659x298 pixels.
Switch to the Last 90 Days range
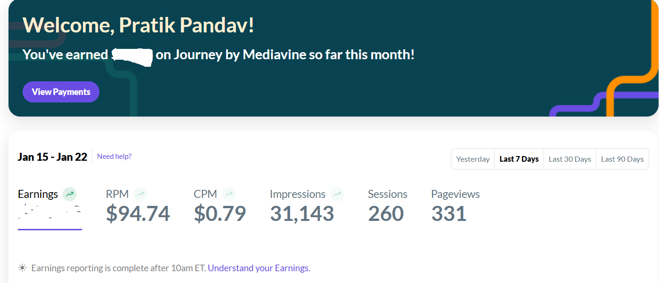622,159
